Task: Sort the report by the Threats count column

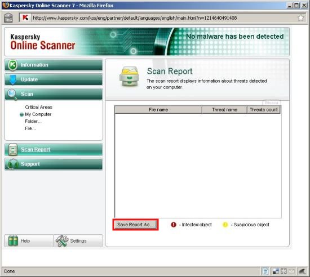Action: pos(264,110)
